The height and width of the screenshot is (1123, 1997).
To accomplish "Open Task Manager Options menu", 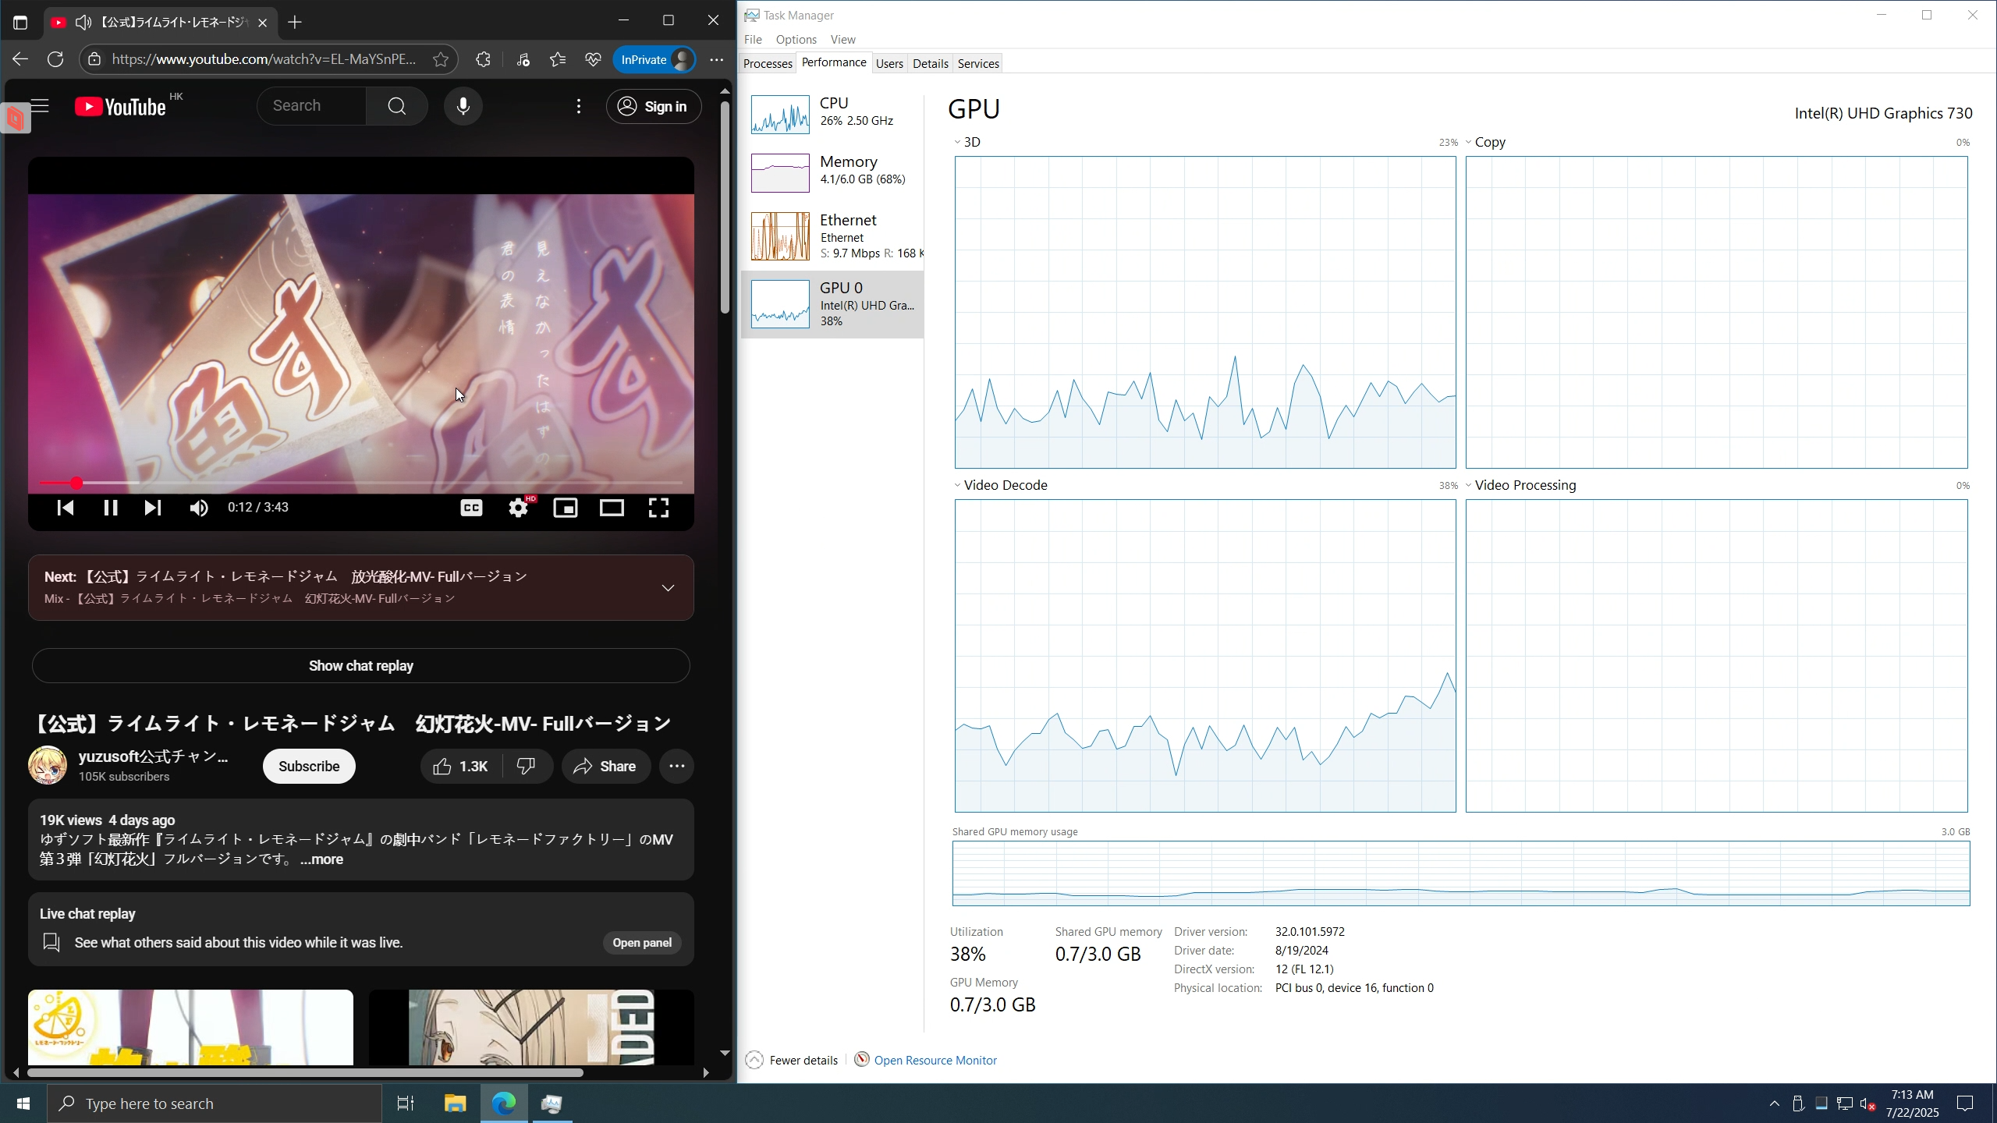I will coord(796,39).
